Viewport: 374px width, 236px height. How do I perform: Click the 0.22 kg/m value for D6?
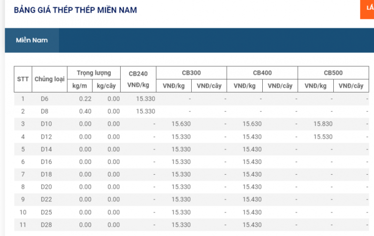point(85,99)
